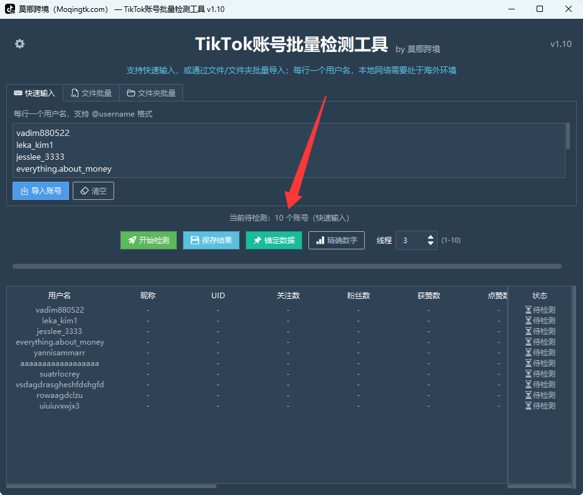Click the v1.10 version label

(560, 44)
